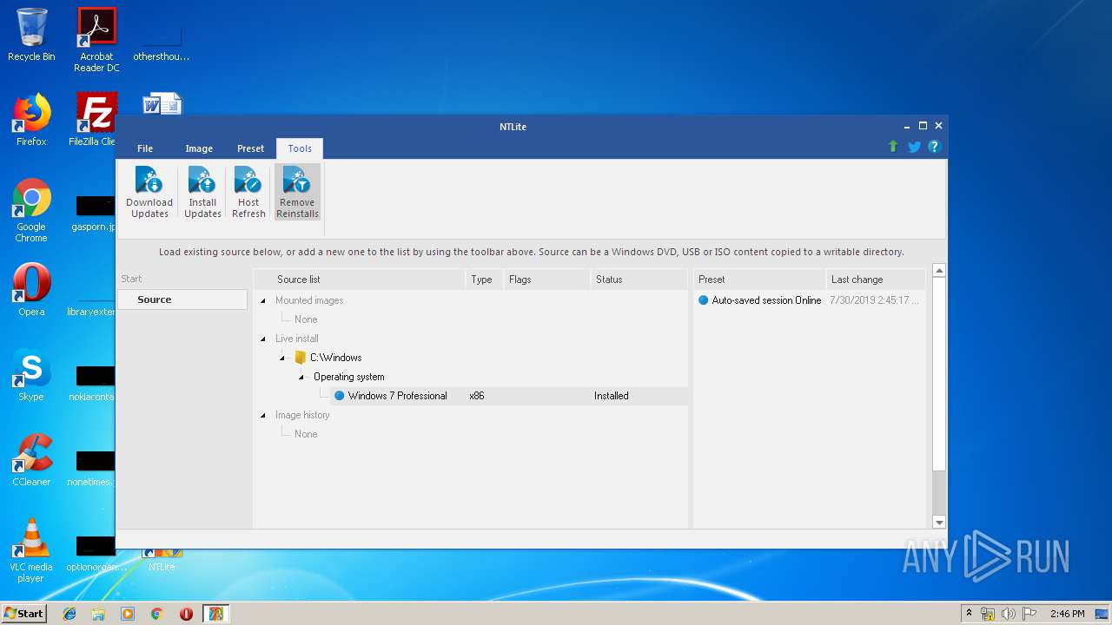Collapse the Operating system node
This screenshot has height=625, width=1112.
click(301, 377)
